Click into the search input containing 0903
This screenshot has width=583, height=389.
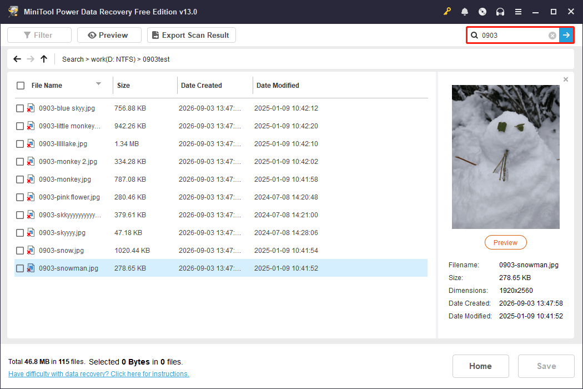pos(514,36)
